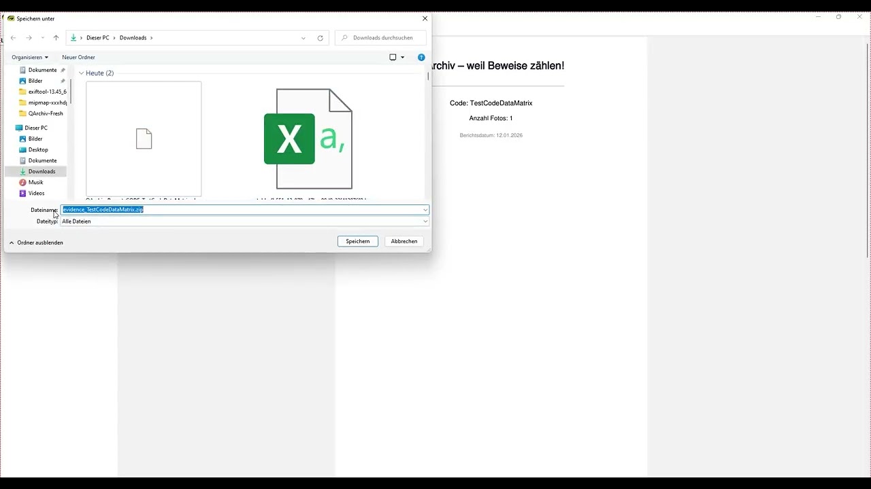Collapse the 'Heute (2)' group
Screen dimensions: 871x489
point(81,73)
